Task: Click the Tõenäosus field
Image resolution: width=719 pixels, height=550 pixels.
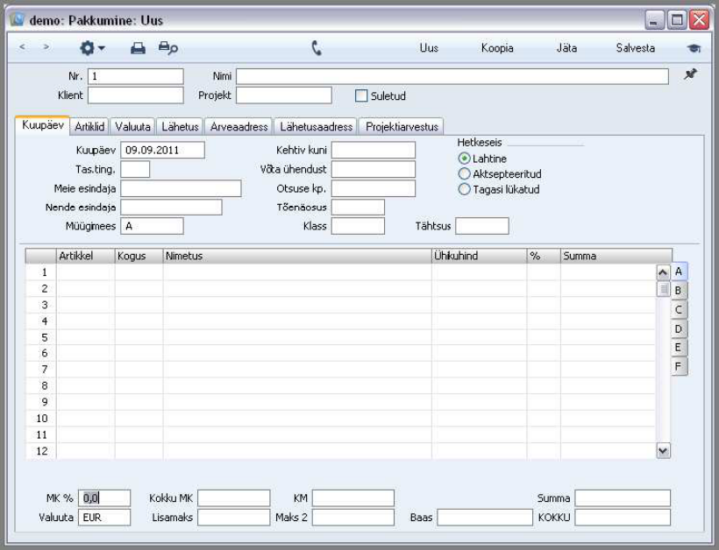Action: tap(358, 208)
